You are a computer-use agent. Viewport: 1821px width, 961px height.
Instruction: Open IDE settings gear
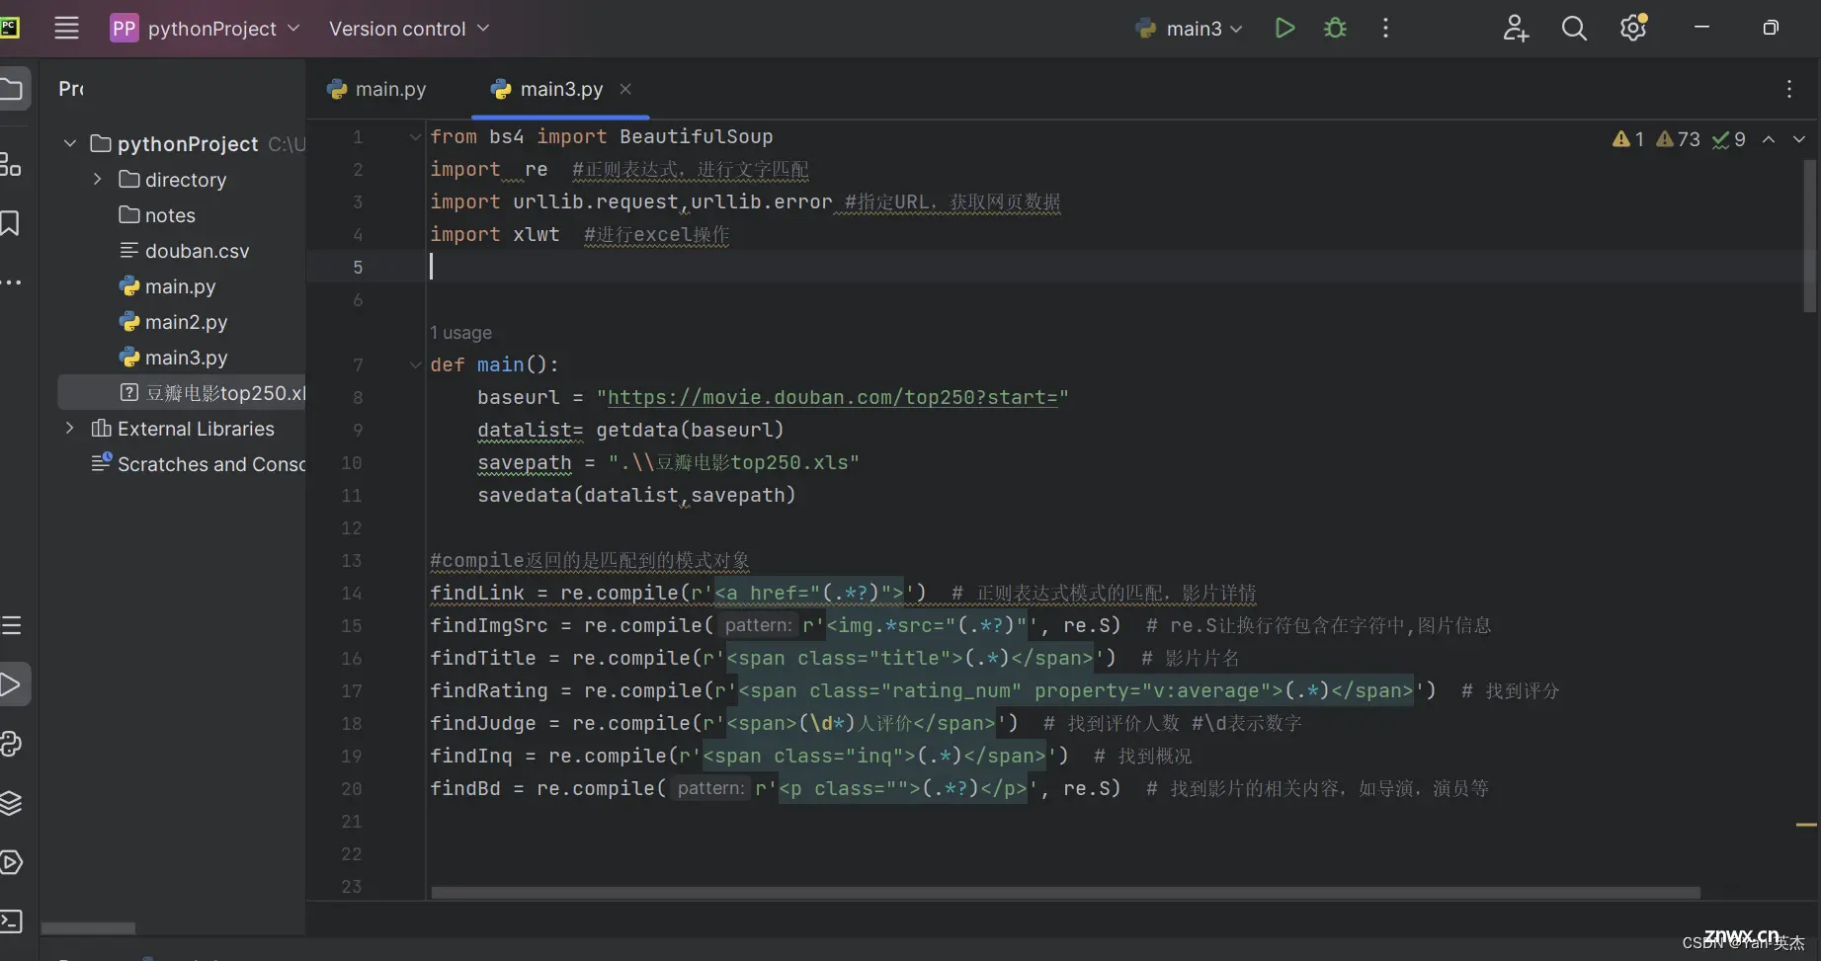pyautogui.click(x=1633, y=28)
